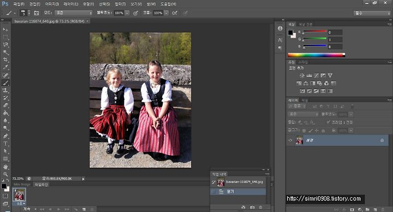Switch to the Channels tab
The image size is (393, 212).
(x=305, y=101)
